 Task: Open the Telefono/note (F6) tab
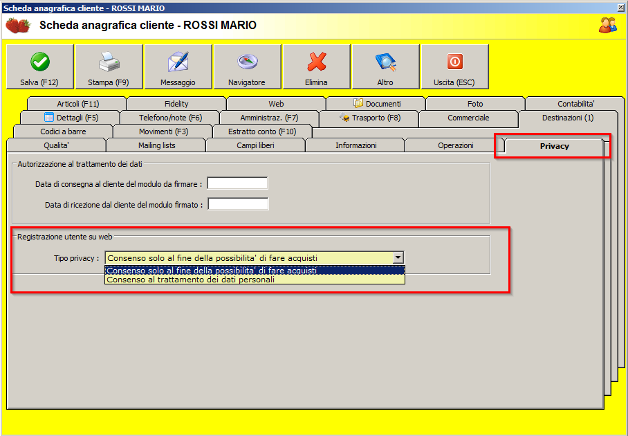click(170, 118)
